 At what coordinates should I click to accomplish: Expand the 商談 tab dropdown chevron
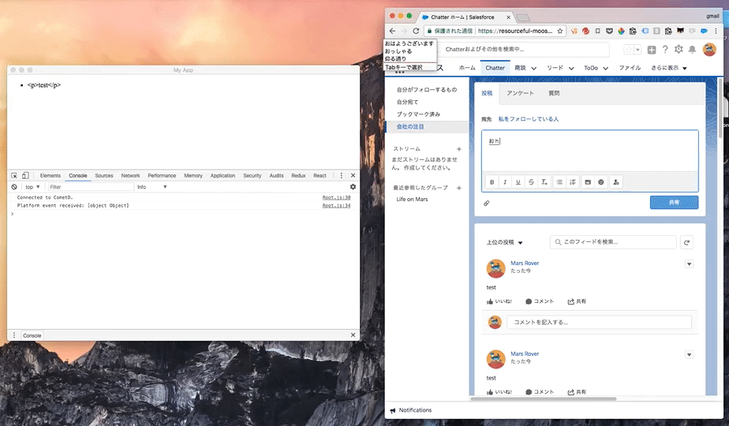(533, 69)
